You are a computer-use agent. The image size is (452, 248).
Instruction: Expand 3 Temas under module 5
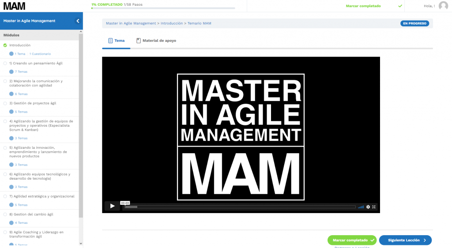[19, 165]
